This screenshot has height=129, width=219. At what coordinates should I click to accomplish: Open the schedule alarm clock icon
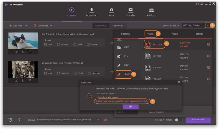pos(10,120)
